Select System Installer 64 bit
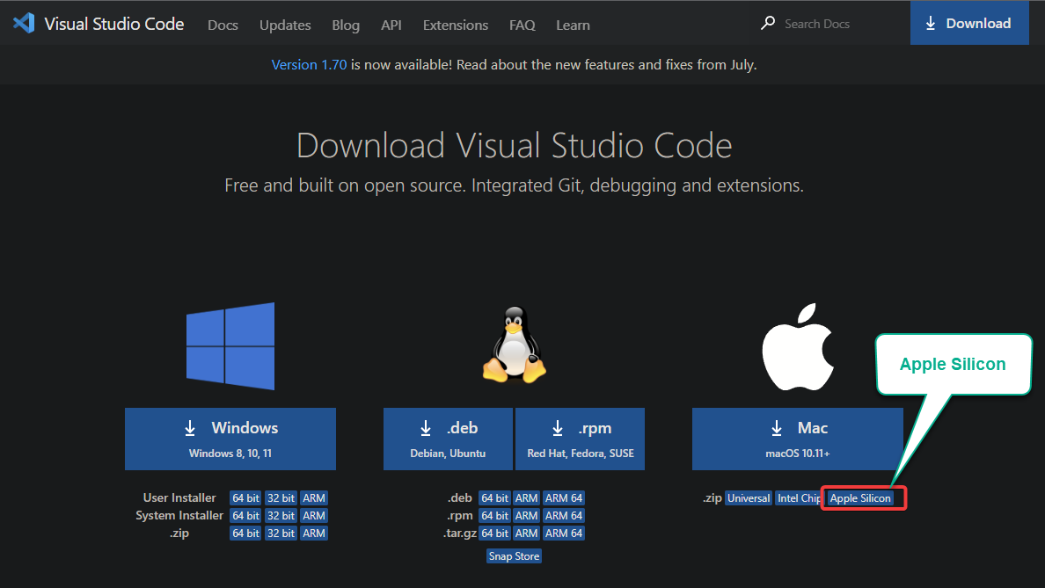This screenshot has height=588, width=1045. (245, 515)
